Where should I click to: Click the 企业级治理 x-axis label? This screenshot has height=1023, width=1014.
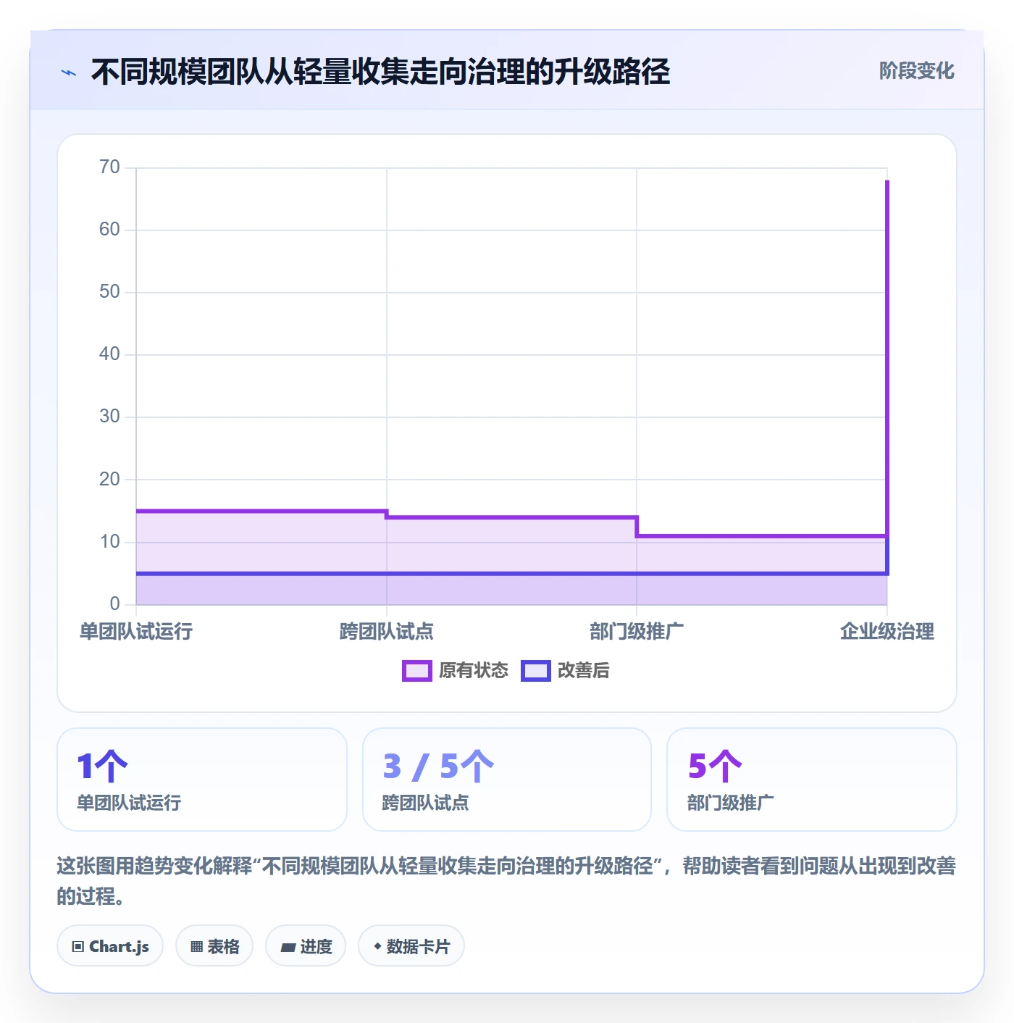pos(887,632)
